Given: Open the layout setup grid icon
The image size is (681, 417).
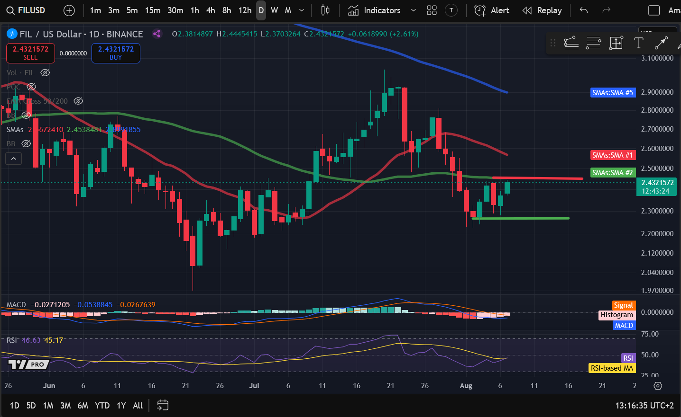Looking at the screenshot, I should click(432, 10).
